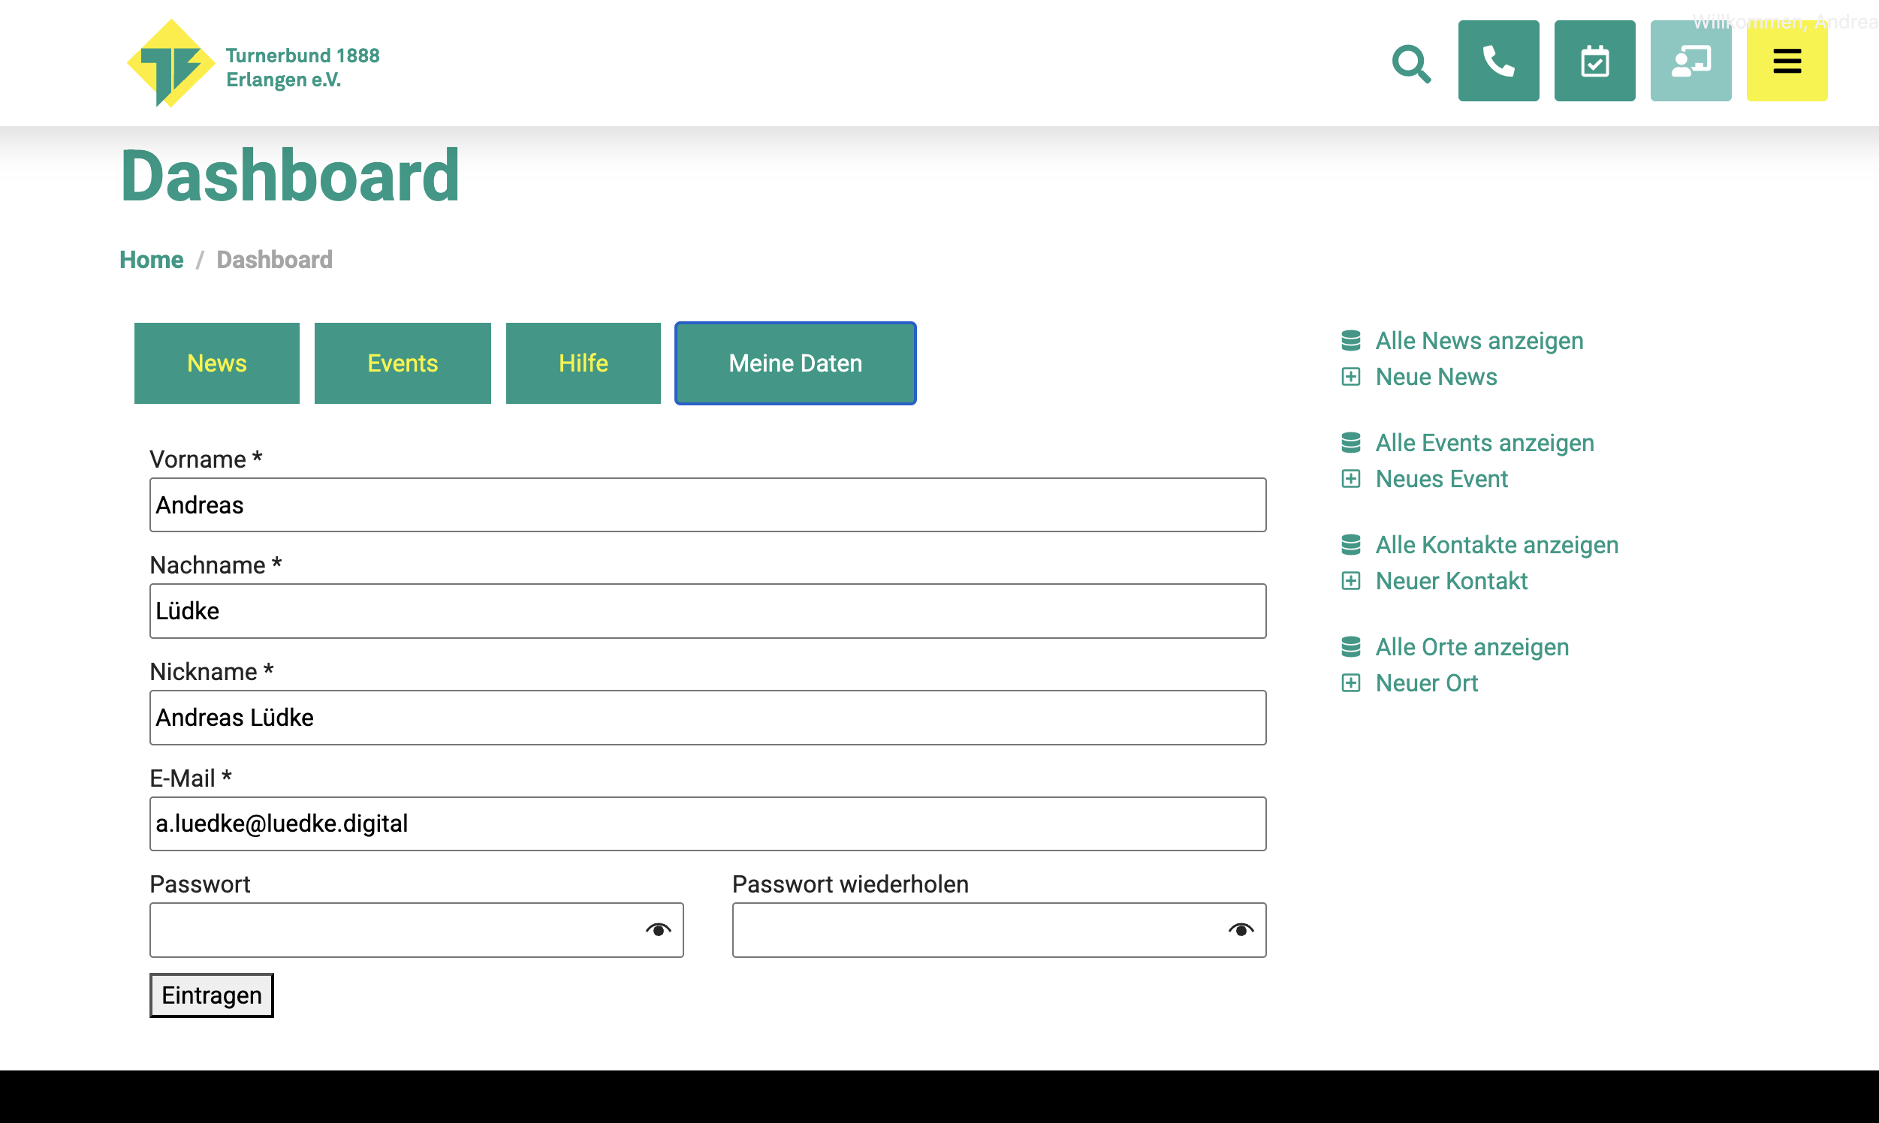Screen dimensions: 1879x1123
Task: Click plus icon beside Neuer Ort
Action: 1350,683
